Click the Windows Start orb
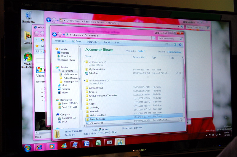This screenshot has width=237, height=157. pyautogui.click(x=27, y=148)
